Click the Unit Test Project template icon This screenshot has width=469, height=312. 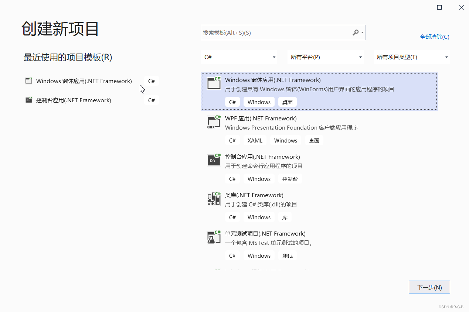[x=214, y=237]
